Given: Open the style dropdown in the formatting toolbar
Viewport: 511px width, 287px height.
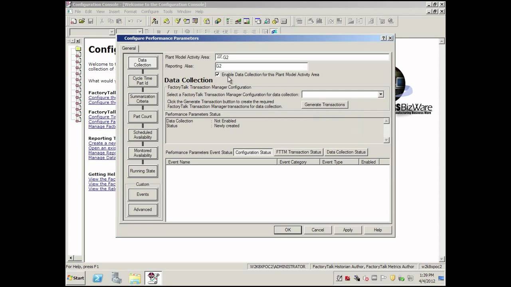Looking at the screenshot, I should 112,32.
